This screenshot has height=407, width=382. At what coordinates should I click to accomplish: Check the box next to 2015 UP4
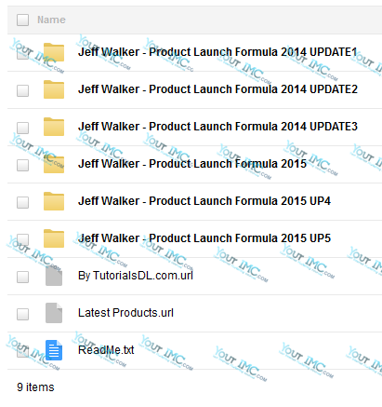[22, 202]
